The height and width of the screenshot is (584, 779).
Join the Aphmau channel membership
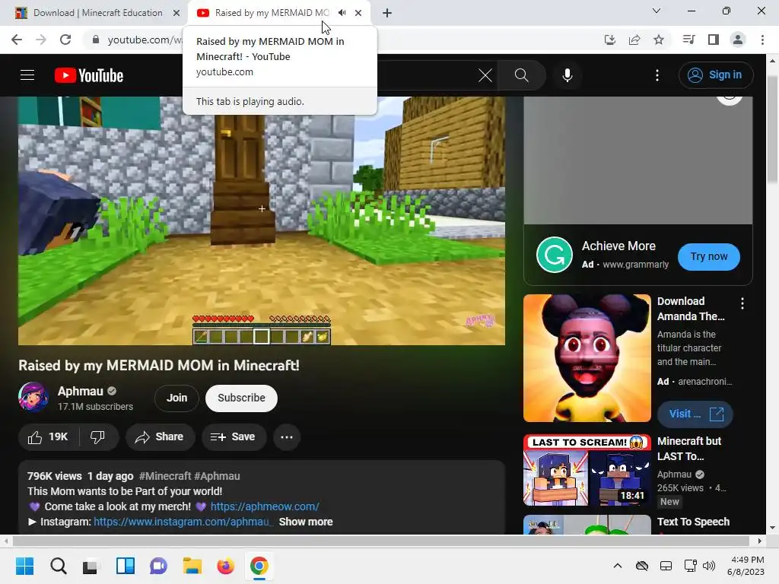tap(176, 398)
